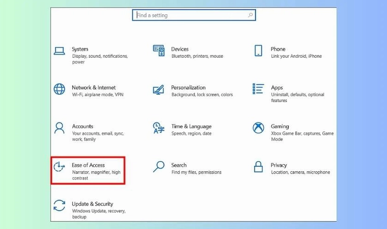Click the Search category magnifier icon
Viewport: 387px width, 229px height.
click(x=159, y=166)
